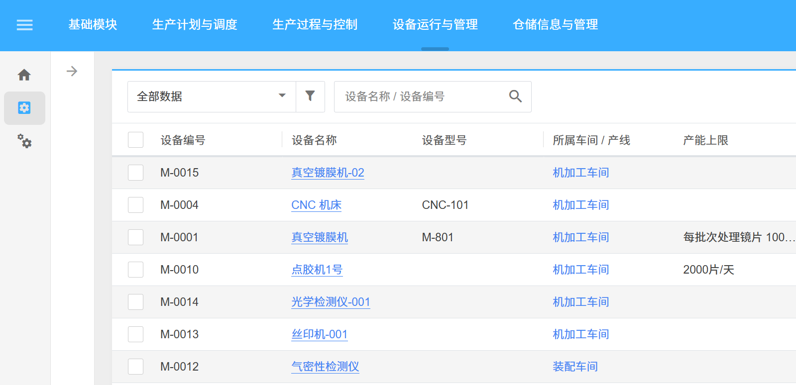Select the M-0012 row checkbox
The width and height of the screenshot is (796, 385).
pyautogui.click(x=135, y=367)
